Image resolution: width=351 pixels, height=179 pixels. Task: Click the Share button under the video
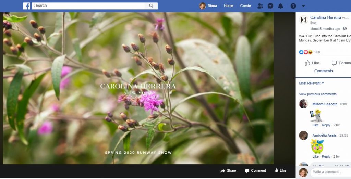228,171
